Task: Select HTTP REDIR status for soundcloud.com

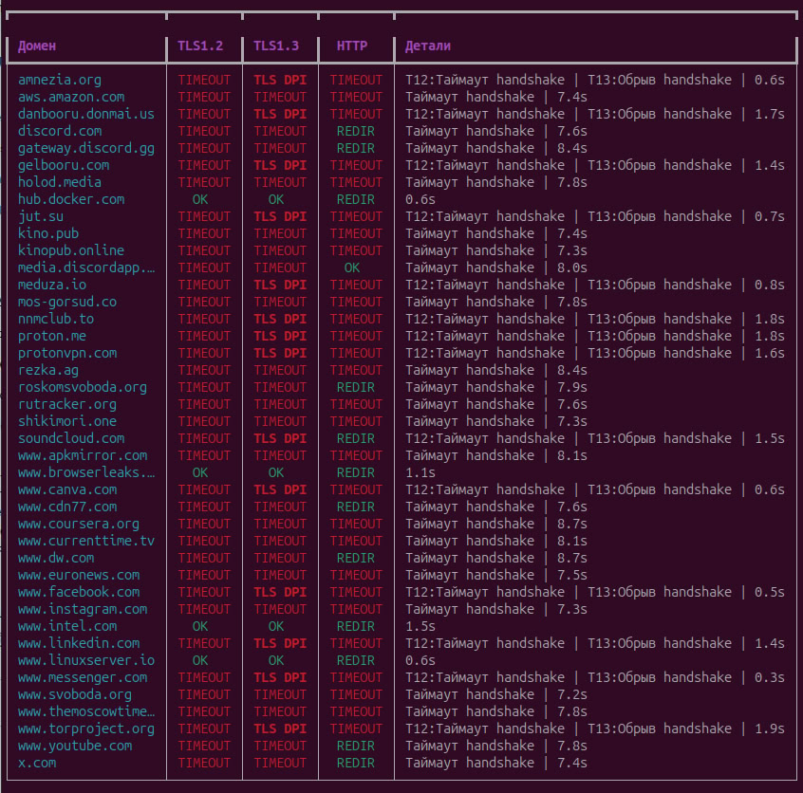Action: click(x=355, y=438)
